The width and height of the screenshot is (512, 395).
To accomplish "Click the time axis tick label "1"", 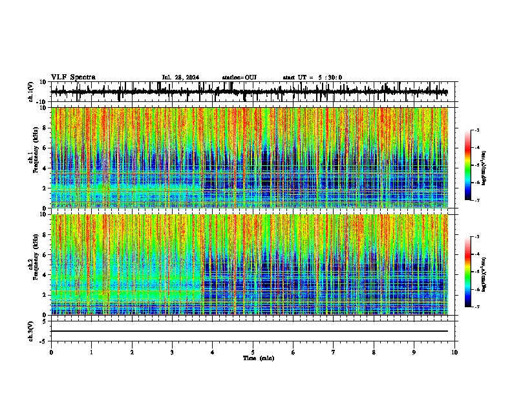I will tap(91, 352).
